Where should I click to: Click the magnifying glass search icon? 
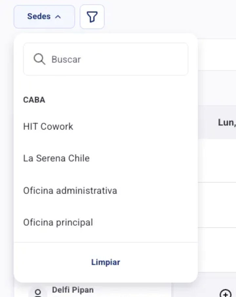(39, 59)
